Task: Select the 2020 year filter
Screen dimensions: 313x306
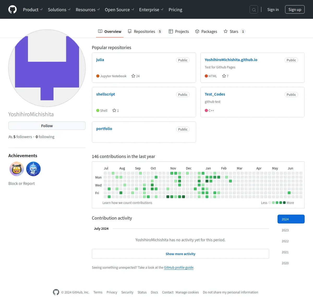Action: click(291, 263)
